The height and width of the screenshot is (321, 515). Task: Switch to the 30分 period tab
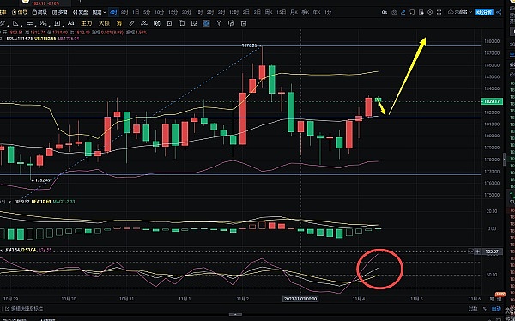(186, 12)
